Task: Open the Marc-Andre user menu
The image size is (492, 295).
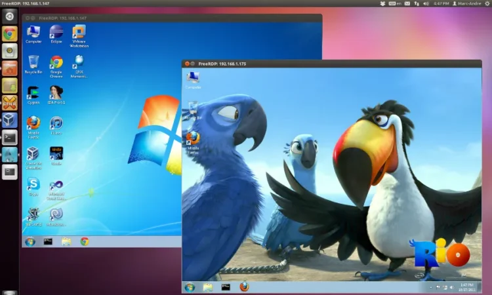Action: pyautogui.click(x=466, y=3)
